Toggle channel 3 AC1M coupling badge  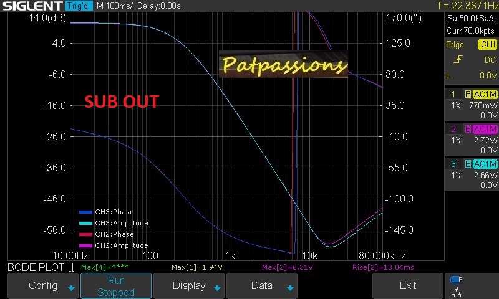[x=485, y=164]
